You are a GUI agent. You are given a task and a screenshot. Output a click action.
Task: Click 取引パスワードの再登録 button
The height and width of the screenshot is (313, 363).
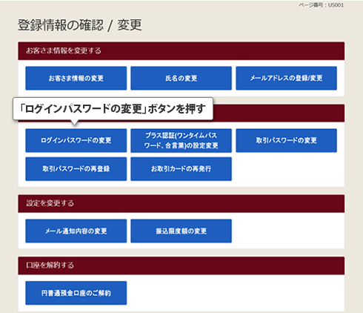point(76,169)
